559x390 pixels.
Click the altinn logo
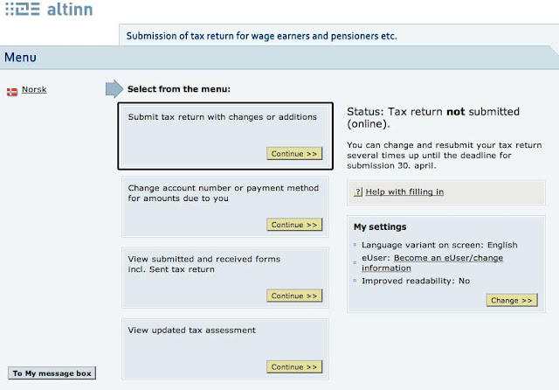coord(48,11)
